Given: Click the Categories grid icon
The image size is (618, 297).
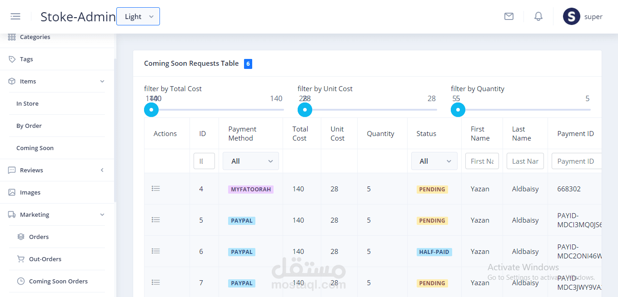Looking at the screenshot, I should coord(12,37).
